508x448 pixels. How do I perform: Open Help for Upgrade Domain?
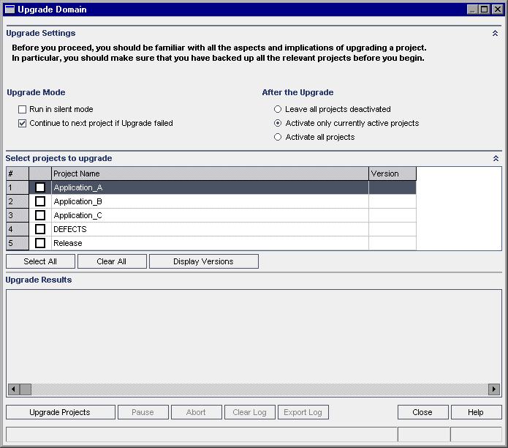[477, 412]
